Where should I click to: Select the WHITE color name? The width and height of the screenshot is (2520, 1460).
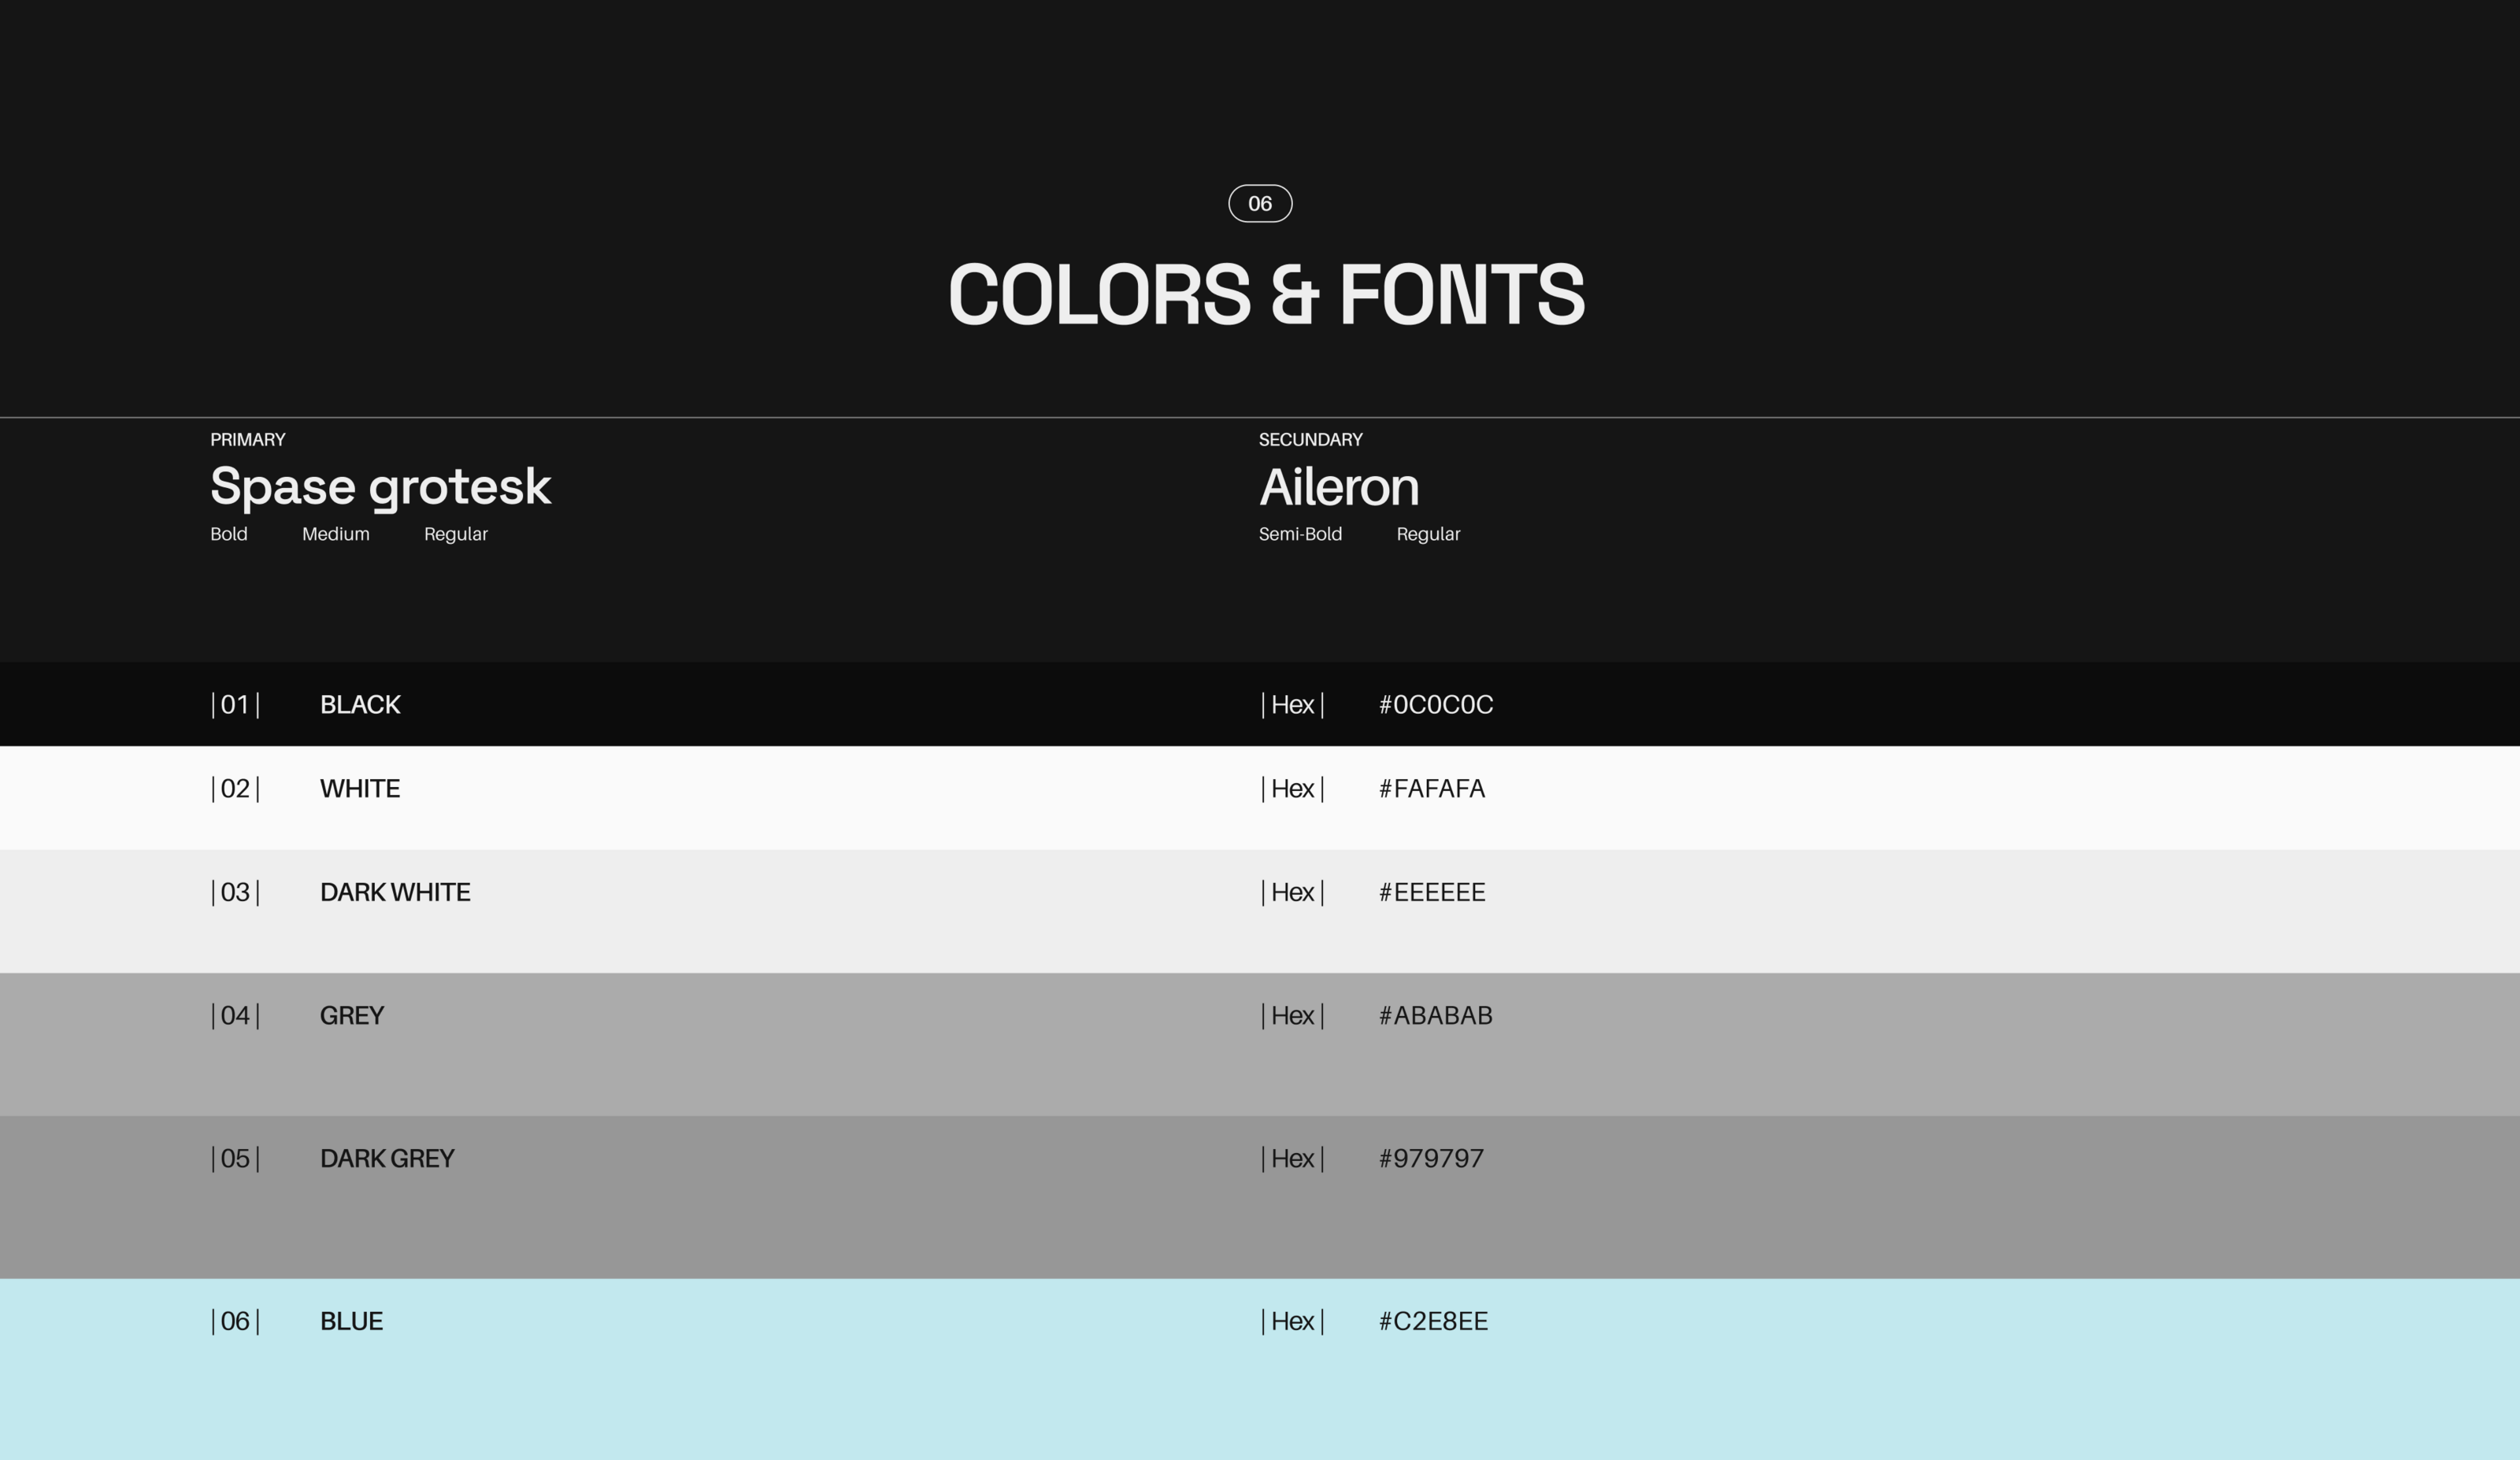tap(360, 789)
